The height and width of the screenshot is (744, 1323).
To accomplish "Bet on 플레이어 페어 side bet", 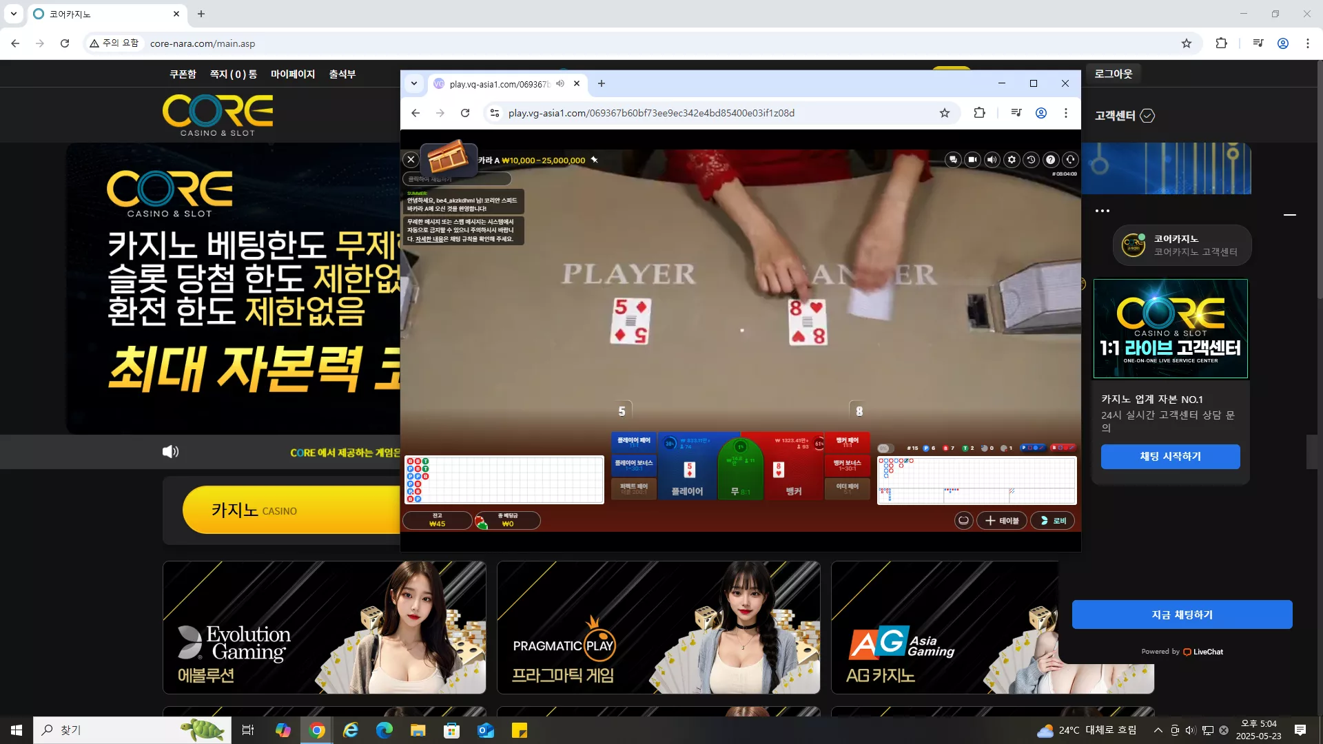I will pyautogui.click(x=633, y=442).
